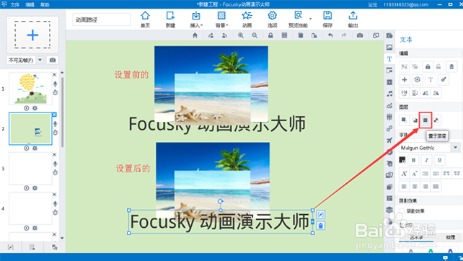Open the 插入 insert dropdown
The image size is (463, 261).
click(x=196, y=19)
